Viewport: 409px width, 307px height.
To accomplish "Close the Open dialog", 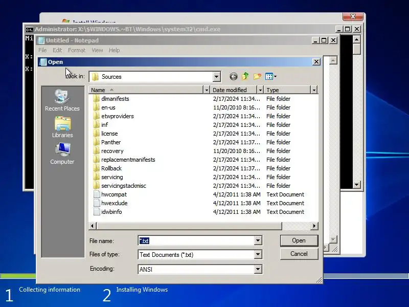I will point(316,62).
